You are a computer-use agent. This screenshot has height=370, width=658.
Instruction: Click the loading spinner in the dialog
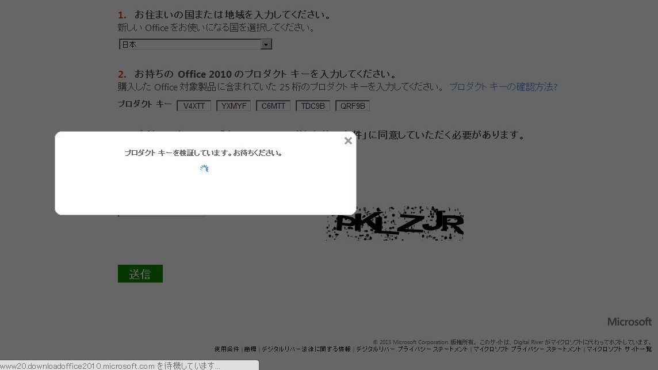point(204,169)
